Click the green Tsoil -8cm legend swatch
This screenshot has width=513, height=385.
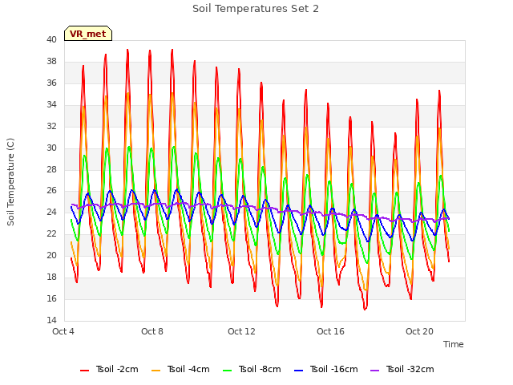pos(227,371)
